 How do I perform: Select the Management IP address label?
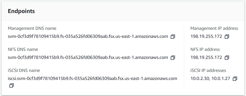(x=214, y=29)
